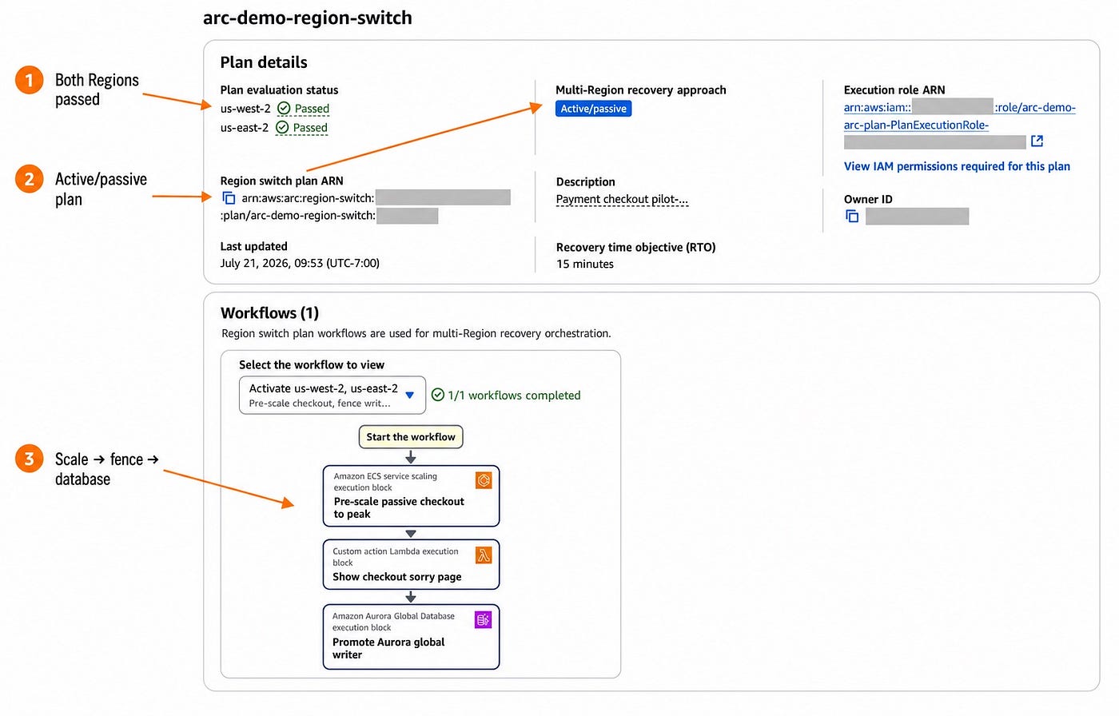This screenshot has height=716, width=1119.
Task: Click the us-west-2 region name
Action: click(245, 109)
